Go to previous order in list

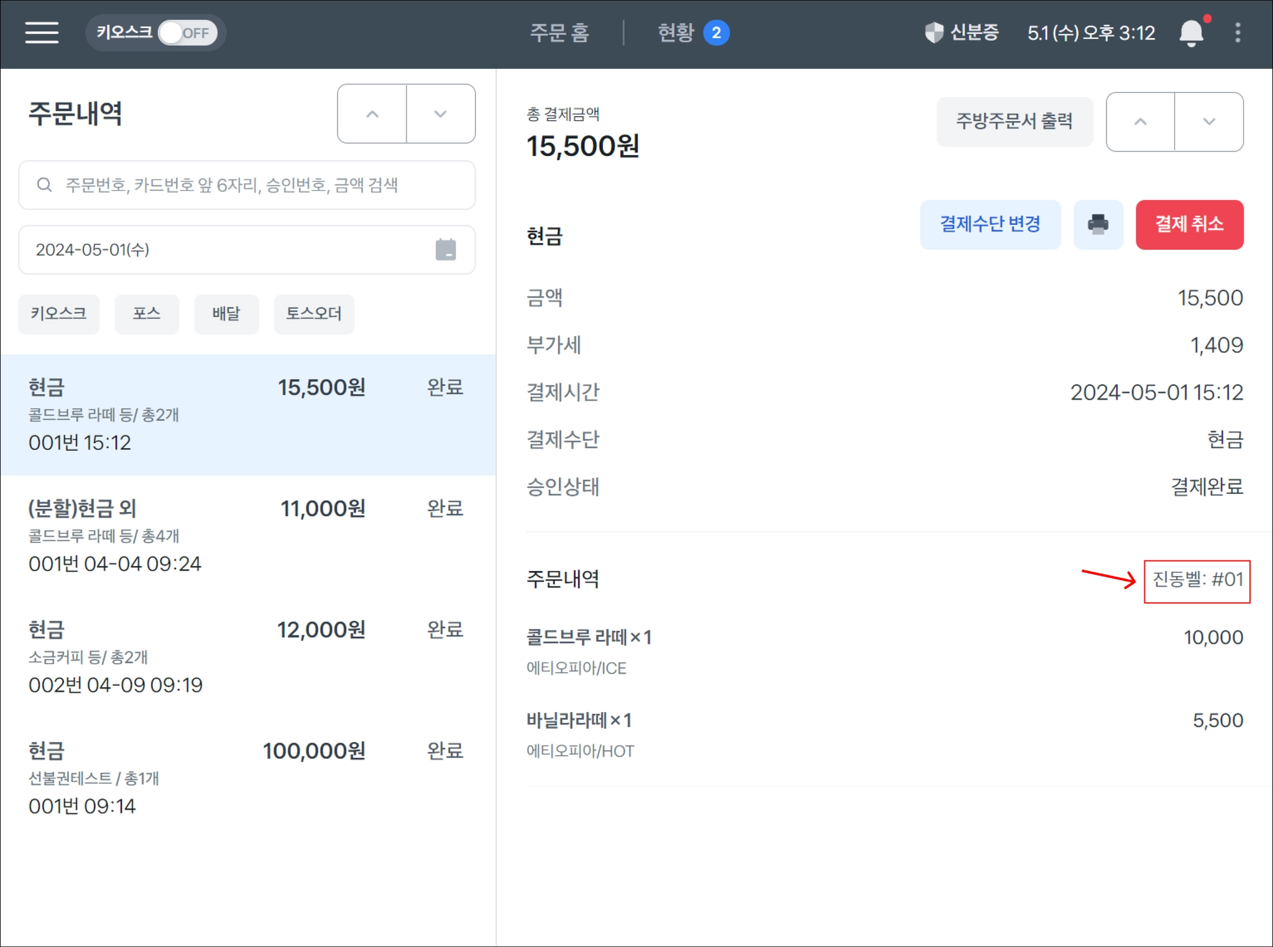coord(372,114)
